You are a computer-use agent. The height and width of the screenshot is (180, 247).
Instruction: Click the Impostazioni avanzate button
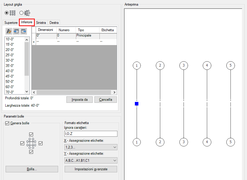point(91,169)
